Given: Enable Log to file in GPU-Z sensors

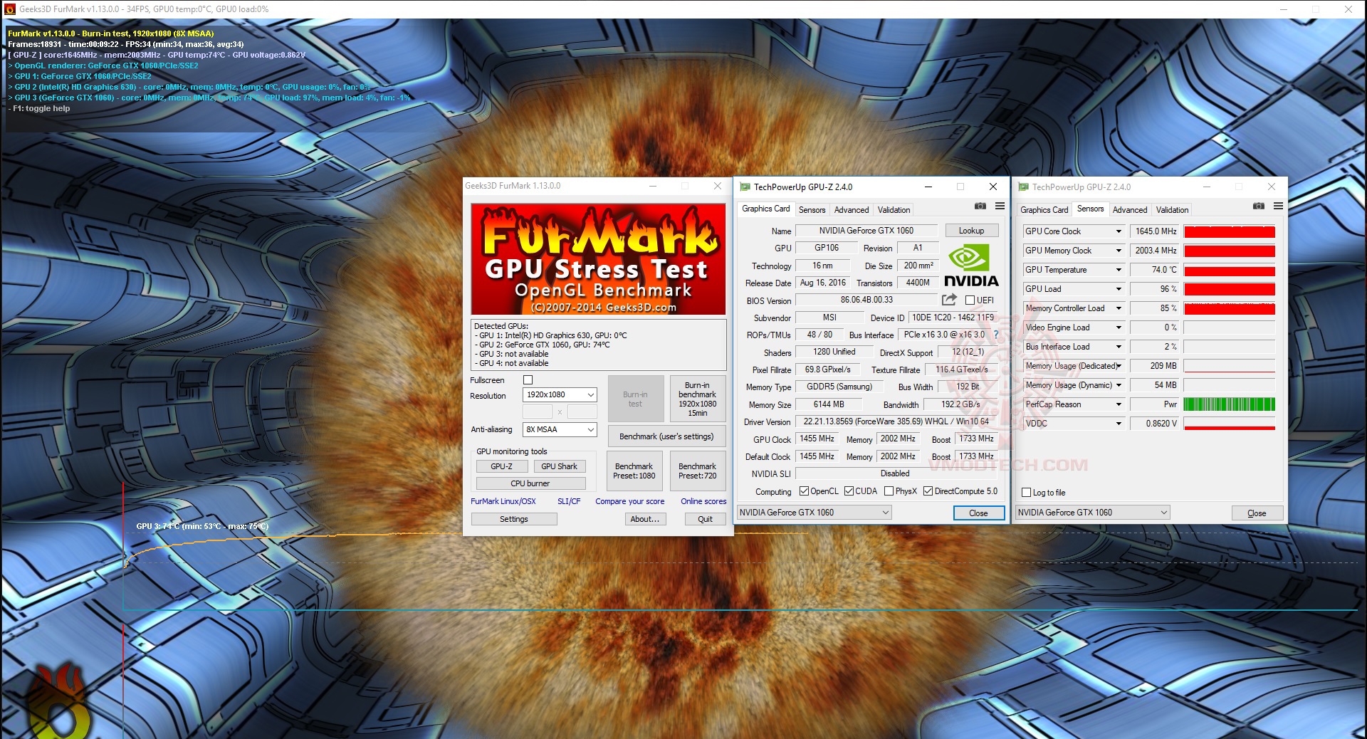Looking at the screenshot, I should (x=1026, y=492).
